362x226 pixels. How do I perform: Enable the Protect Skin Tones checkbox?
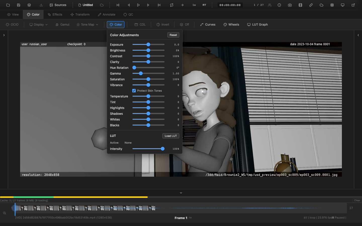(x=134, y=91)
